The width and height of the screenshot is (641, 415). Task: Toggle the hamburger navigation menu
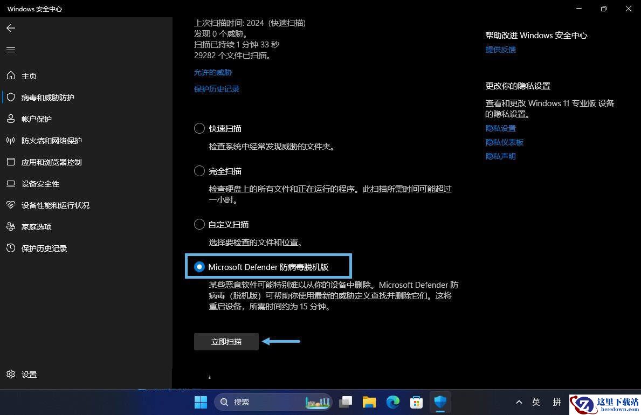coord(11,50)
